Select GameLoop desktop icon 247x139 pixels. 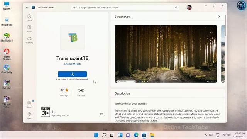click(x=7, y=69)
